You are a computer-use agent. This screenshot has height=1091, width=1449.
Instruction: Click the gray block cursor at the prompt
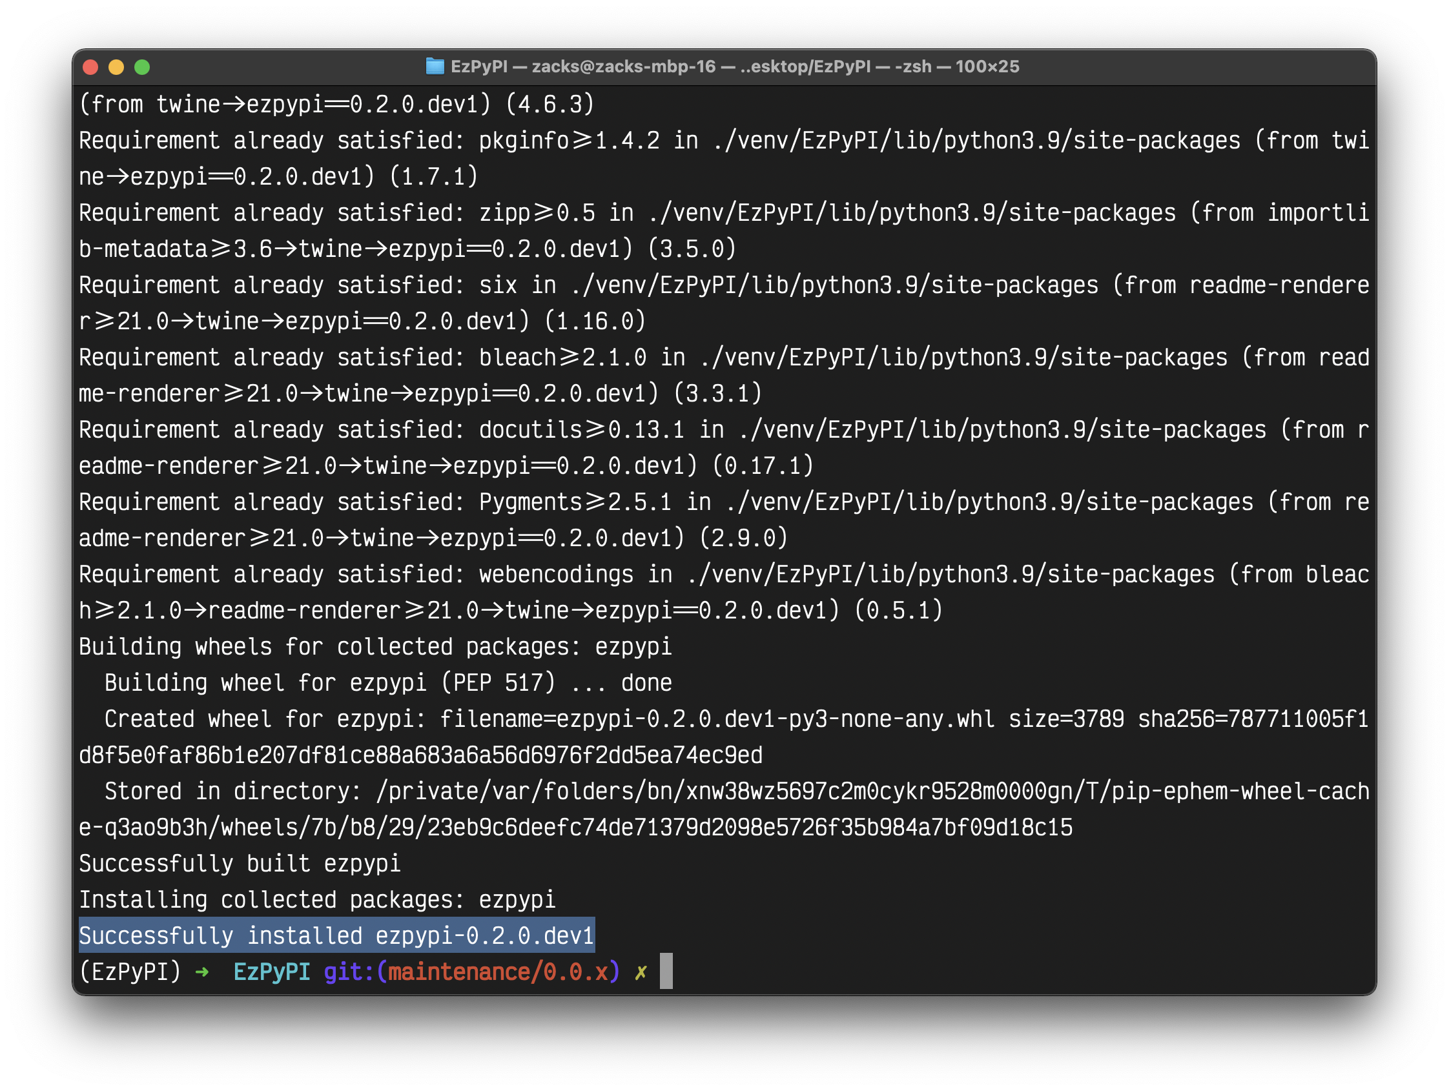coord(666,971)
